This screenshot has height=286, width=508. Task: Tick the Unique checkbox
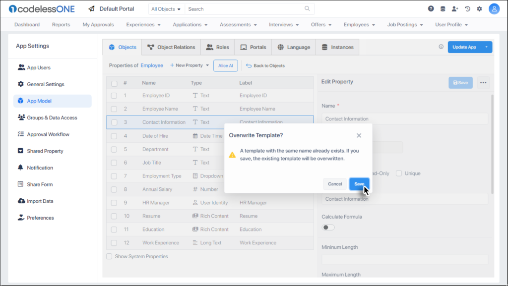(399, 173)
